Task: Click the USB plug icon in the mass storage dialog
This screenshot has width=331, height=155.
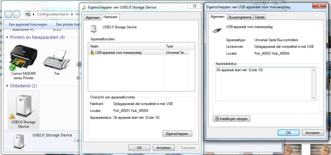Action: [217, 29]
